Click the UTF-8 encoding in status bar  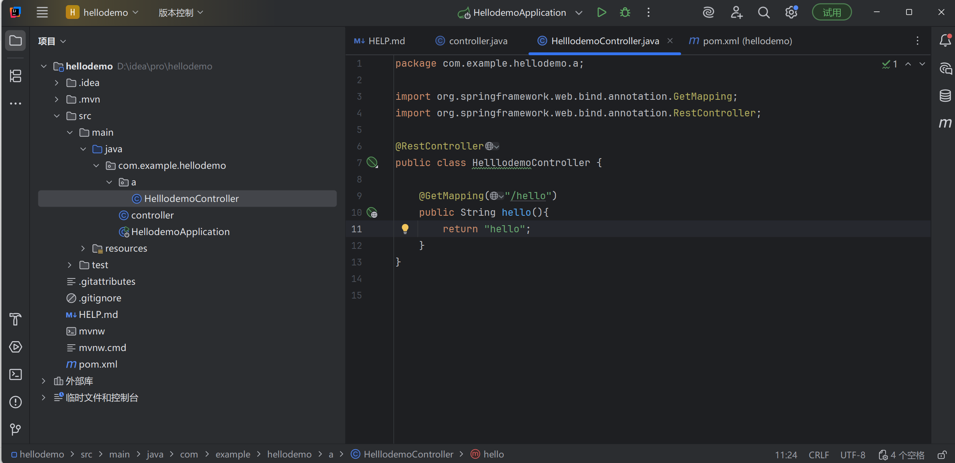coord(853,455)
